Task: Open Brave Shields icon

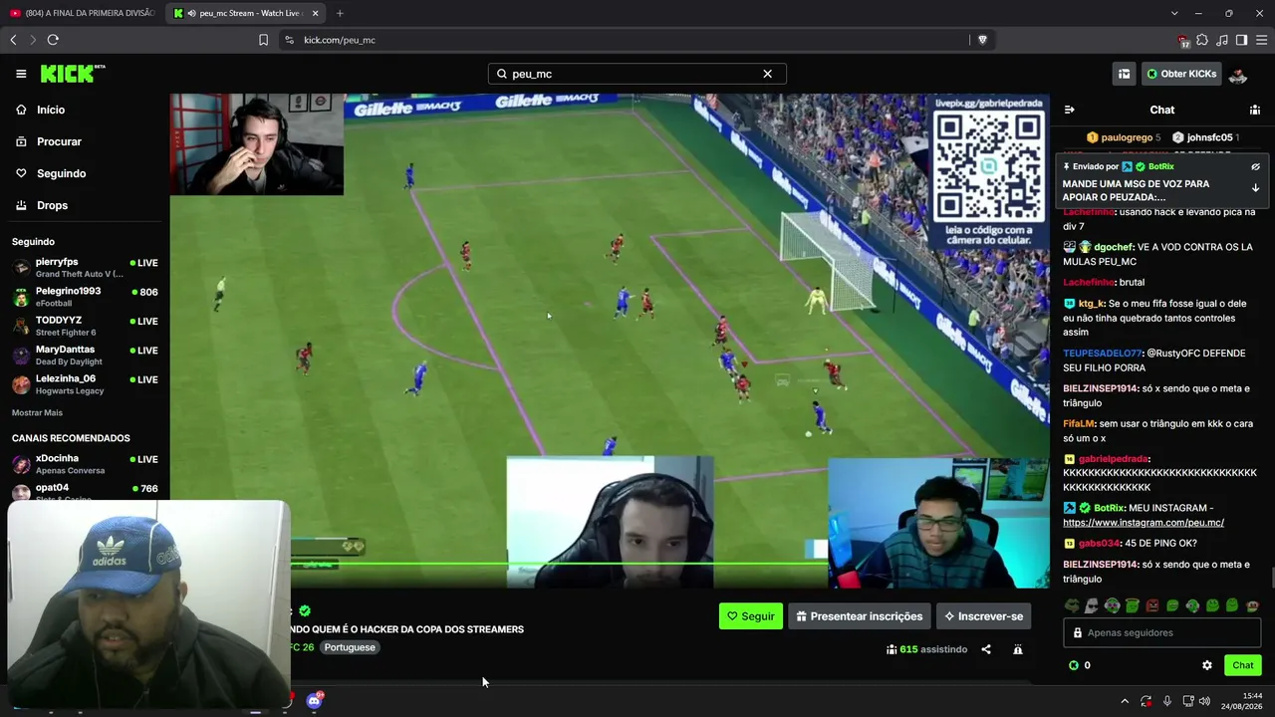Action: tap(982, 40)
